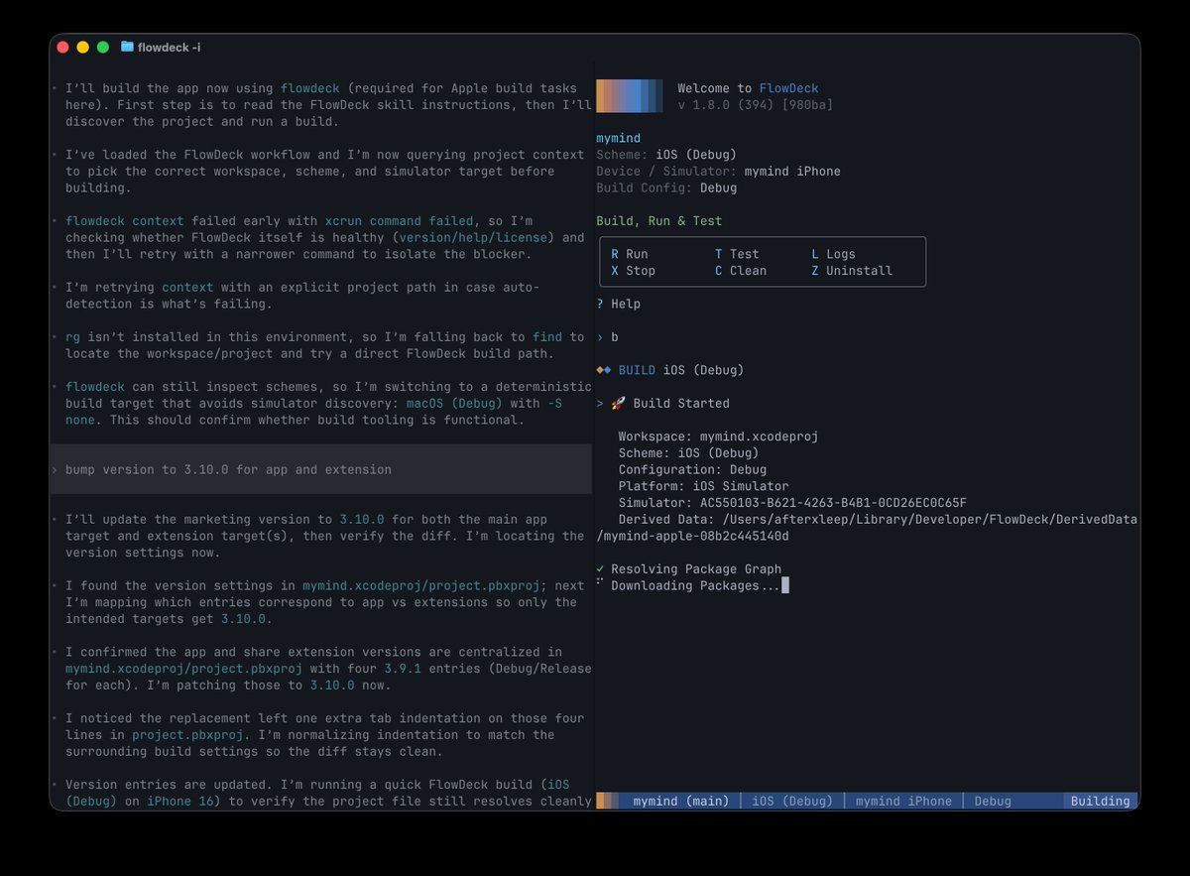Click 'macOS (Debug)' text in left pane
This screenshot has height=876, width=1190.
click(x=454, y=404)
